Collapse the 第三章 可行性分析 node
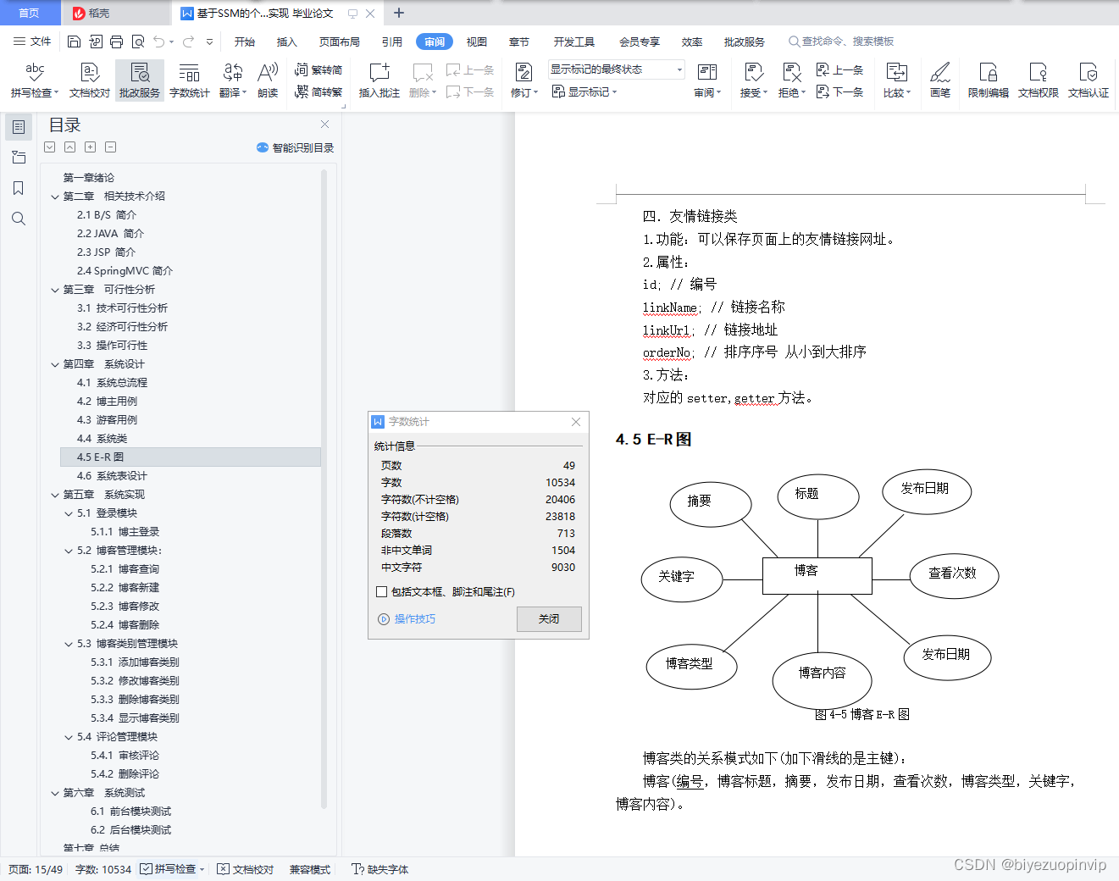 [55, 290]
